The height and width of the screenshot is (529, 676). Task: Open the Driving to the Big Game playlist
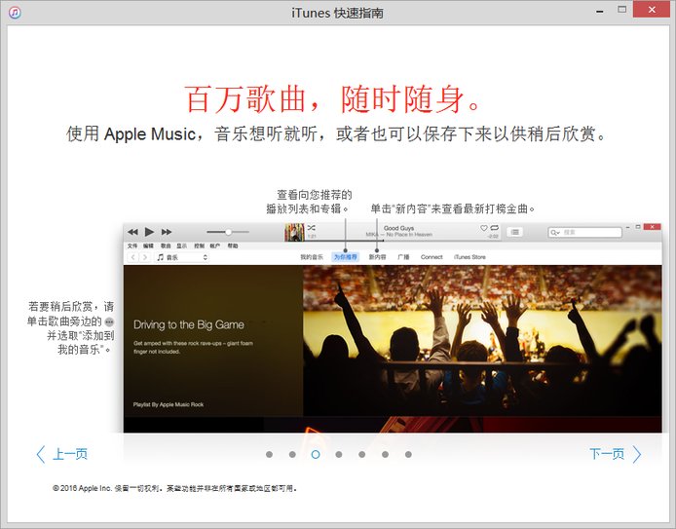point(189,324)
